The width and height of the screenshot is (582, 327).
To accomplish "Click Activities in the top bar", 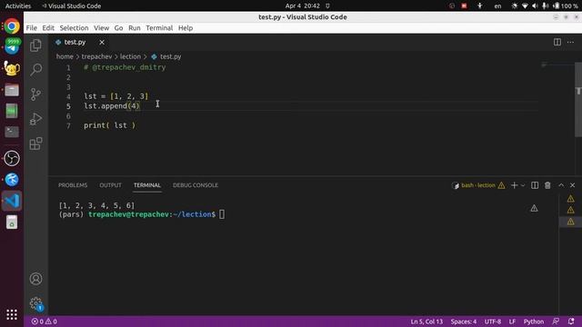I will (x=18, y=6).
